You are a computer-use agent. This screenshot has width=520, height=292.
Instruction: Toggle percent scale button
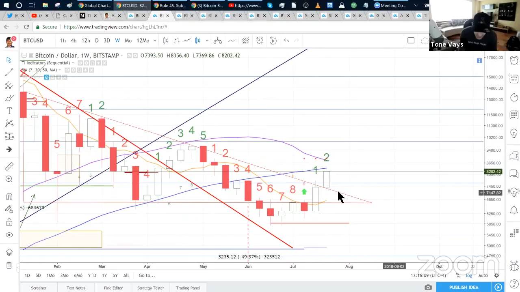[x=458, y=275]
